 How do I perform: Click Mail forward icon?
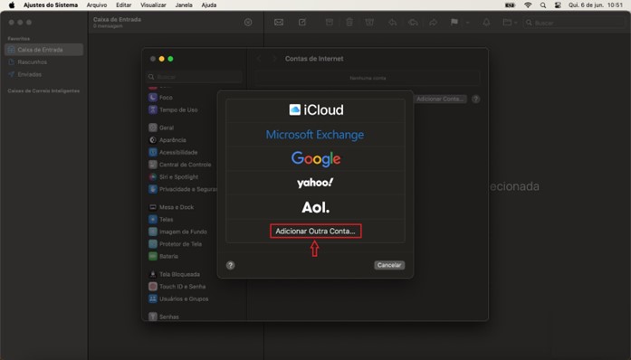click(x=433, y=23)
